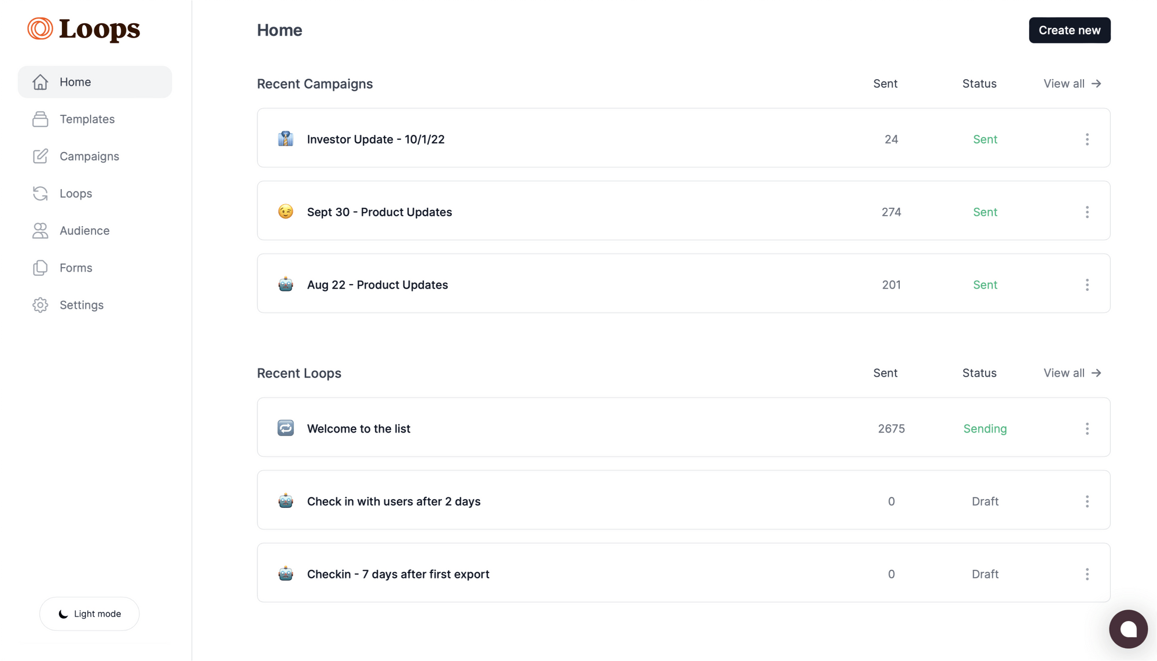
Task: View all recent loops
Action: [1071, 373]
